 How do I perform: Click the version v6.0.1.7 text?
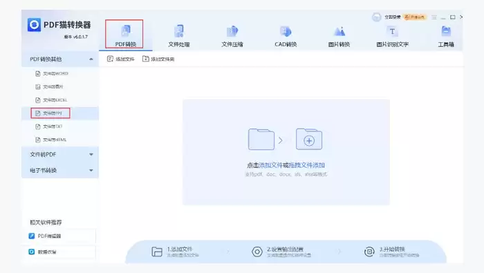pyautogui.click(x=75, y=37)
